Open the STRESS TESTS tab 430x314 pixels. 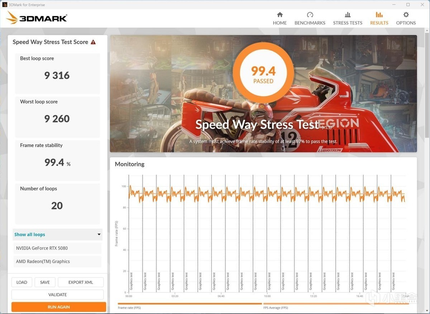coord(348,19)
